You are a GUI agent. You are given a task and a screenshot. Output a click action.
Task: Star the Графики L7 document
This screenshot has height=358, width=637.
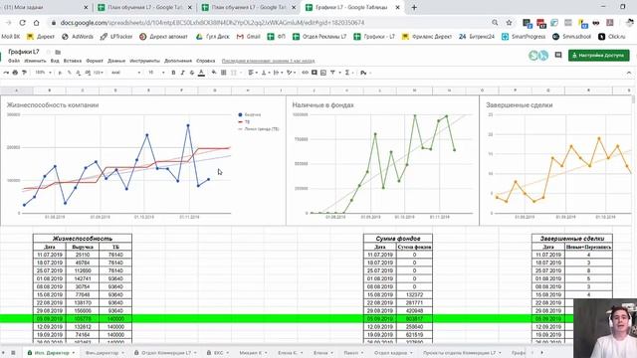click(x=48, y=52)
